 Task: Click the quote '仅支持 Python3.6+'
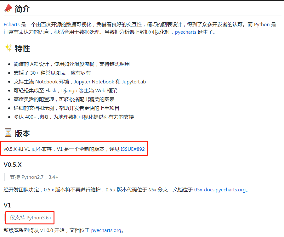[31, 217]
